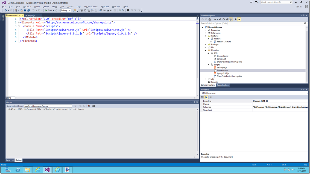The image size is (310, 174).
Task: Expand the bin folder node
Action: point(205,47)
